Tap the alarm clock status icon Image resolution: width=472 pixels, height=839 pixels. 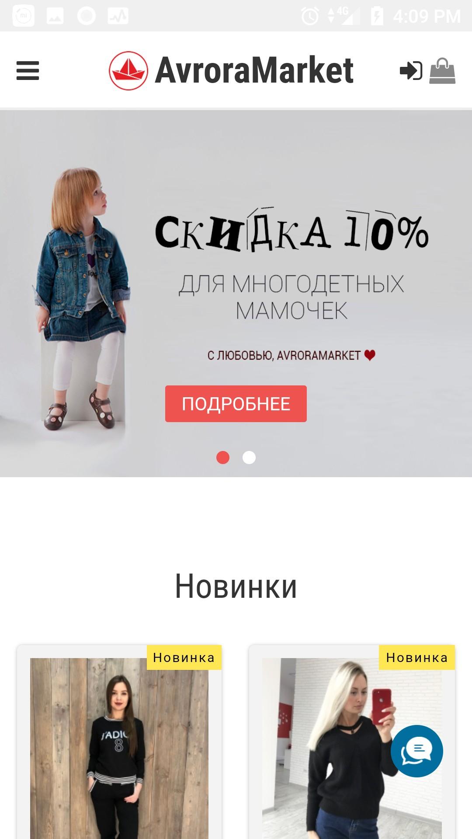pos(310,16)
